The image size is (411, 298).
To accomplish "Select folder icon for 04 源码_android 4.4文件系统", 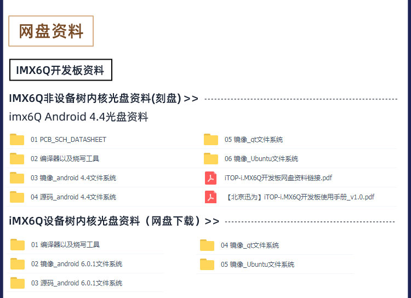I will tap(17, 197).
